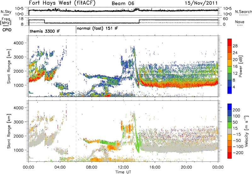Click the 'Time UT' axis title
The height and width of the screenshot is (174, 252).
pos(123,172)
